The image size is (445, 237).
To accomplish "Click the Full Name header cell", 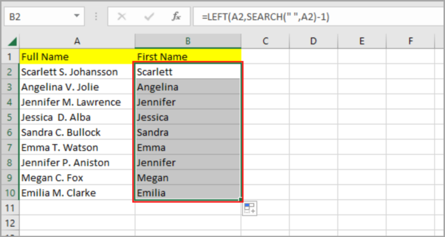I will click(x=77, y=57).
